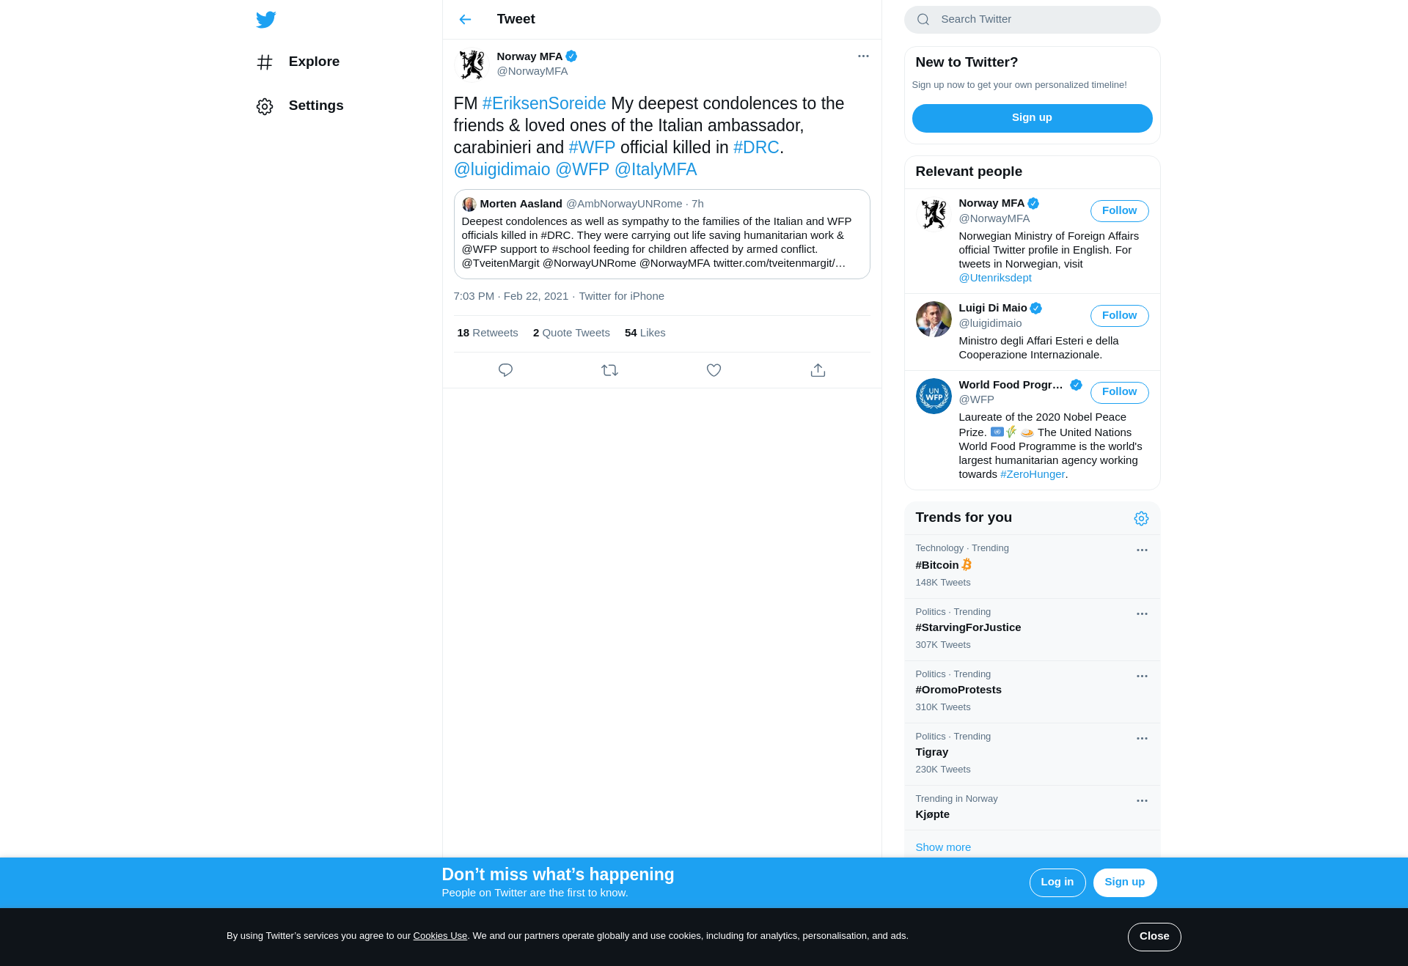
Task: Open the tweet's more options menu
Action: tap(863, 56)
